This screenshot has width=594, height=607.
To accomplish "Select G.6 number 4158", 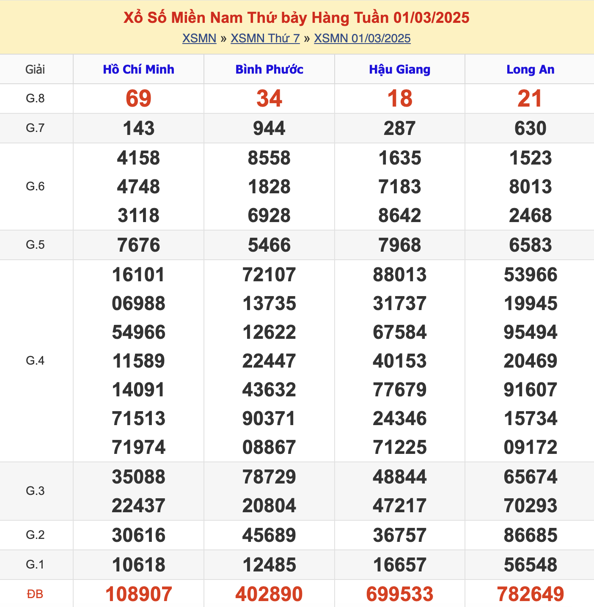I will click(x=138, y=158).
